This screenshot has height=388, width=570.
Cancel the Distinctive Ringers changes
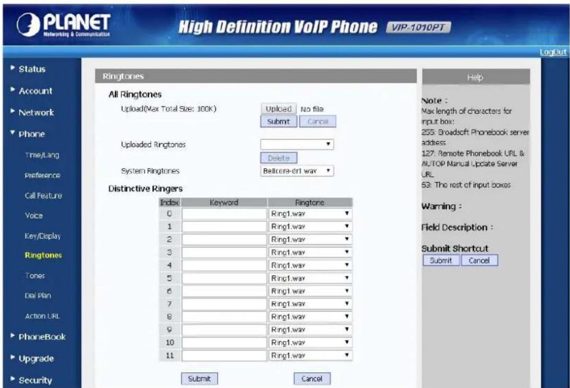312,379
